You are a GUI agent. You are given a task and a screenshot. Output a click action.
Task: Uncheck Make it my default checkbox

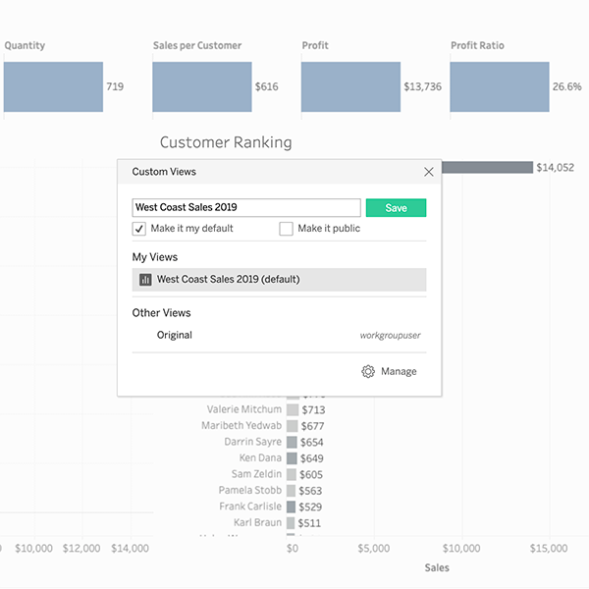tap(139, 229)
